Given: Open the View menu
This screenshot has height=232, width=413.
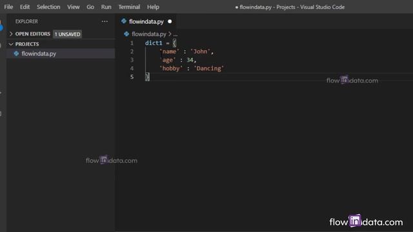Looking at the screenshot, I should [73, 7].
